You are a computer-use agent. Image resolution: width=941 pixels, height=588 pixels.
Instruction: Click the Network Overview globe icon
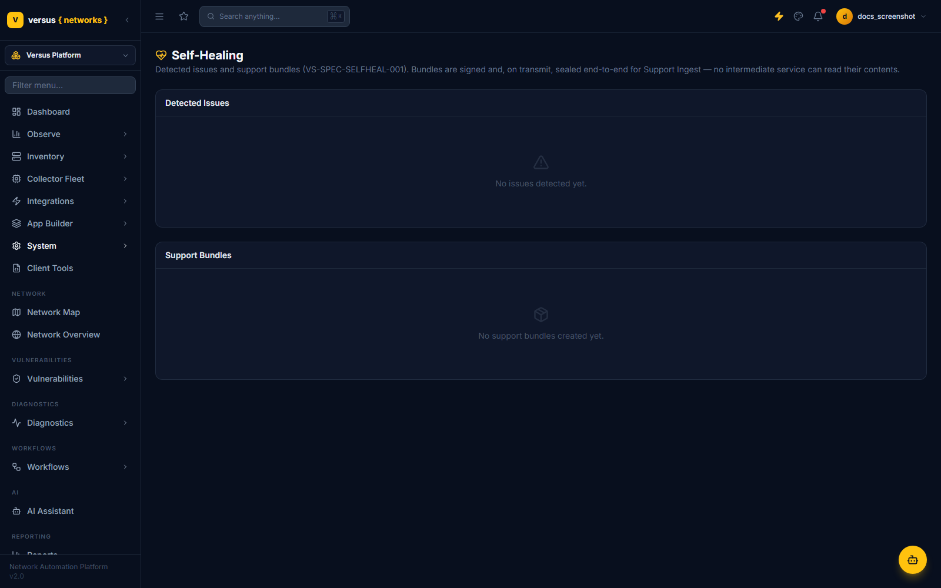point(16,335)
